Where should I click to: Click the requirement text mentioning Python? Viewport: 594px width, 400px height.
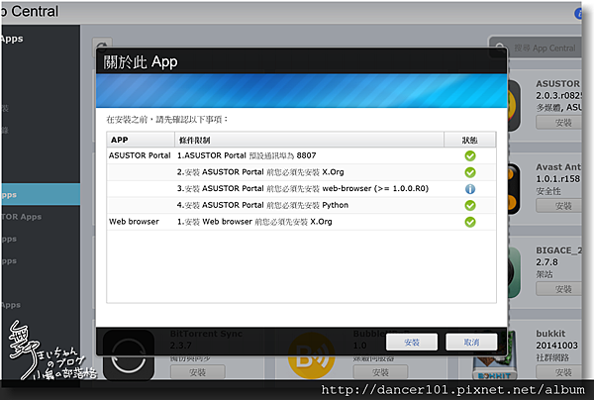pos(262,205)
